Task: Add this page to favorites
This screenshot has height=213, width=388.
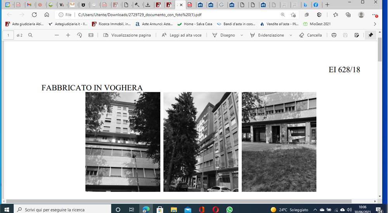Action: tap(293, 15)
